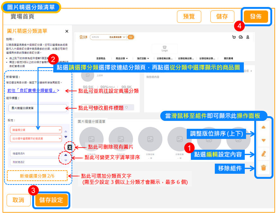Move component down in operation panel

[x=264, y=141]
